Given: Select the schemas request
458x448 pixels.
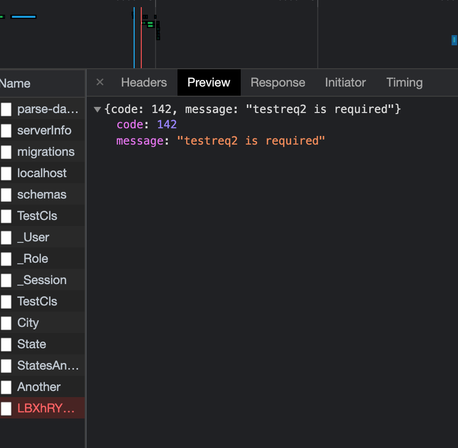Looking at the screenshot, I should pyautogui.click(x=42, y=194).
